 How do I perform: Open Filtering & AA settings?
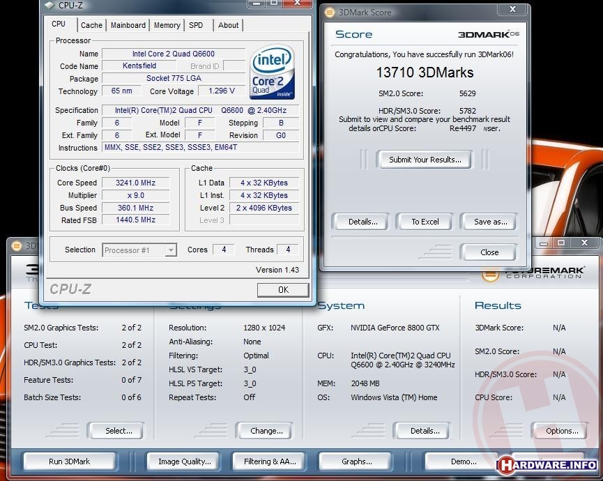coord(270,461)
